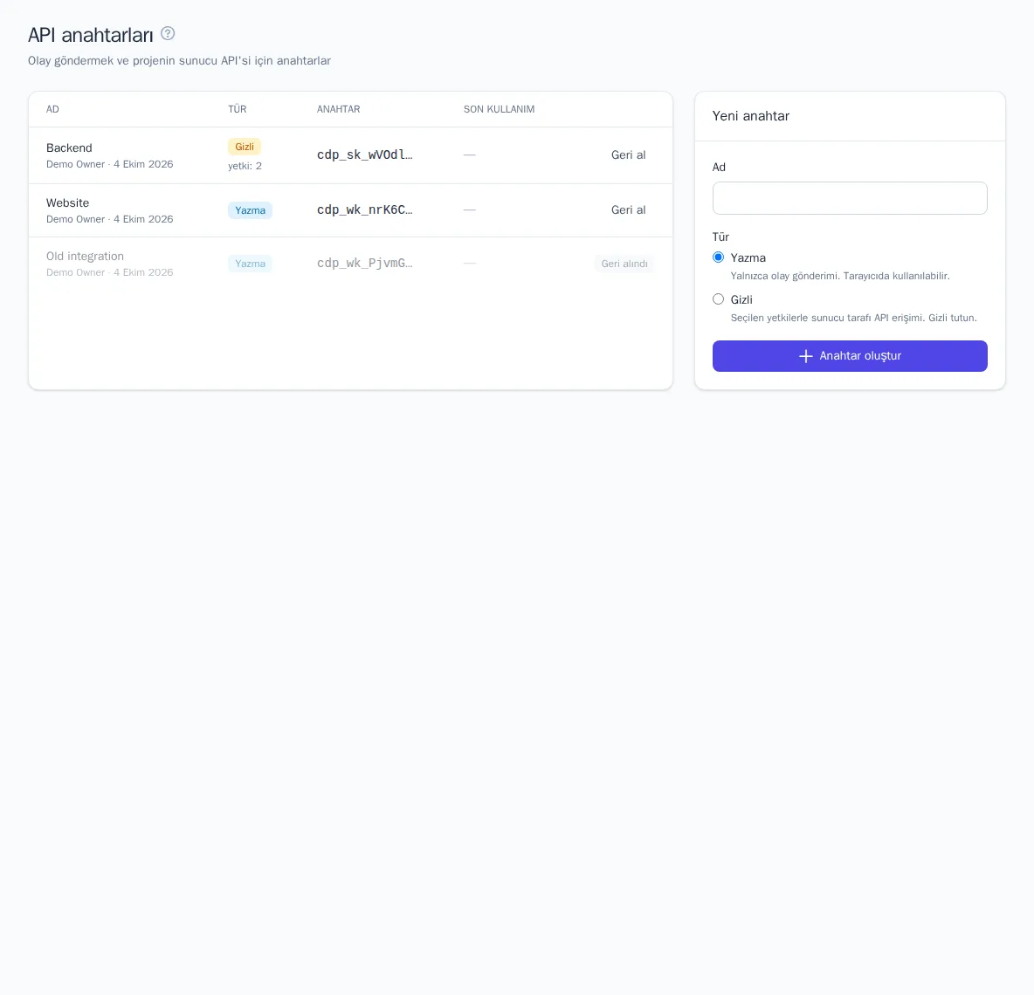The height and width of the screenshot is (995, 1034).
Task: Click the Yeni anahtar panel title
Action: (750, 116)
